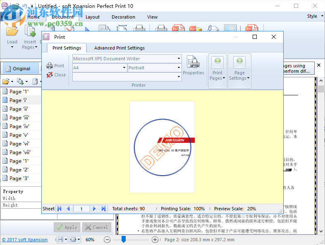The height and width of the screenshot is (245, 325).
Task: Select Page 'iv' in page list
Action: (x=22, y=126)
